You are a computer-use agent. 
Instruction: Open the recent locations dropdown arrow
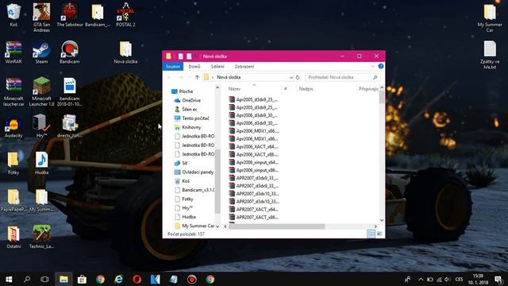[x=189, y=77]
